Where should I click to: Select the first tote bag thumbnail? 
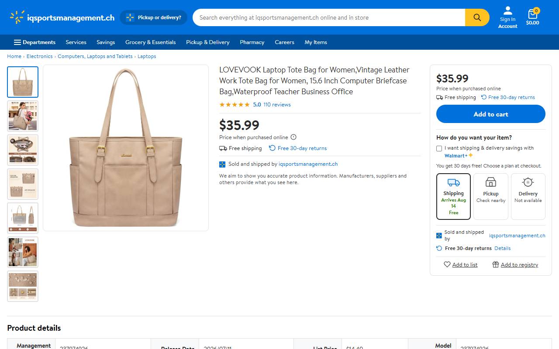(x=23, y=82)
